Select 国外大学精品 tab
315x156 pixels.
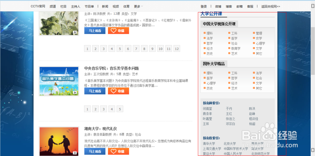click(x=214, y=64)
